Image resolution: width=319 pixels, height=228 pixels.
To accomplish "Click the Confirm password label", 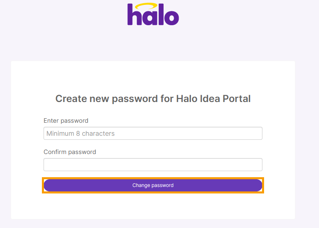I will (x=70, y=152).
